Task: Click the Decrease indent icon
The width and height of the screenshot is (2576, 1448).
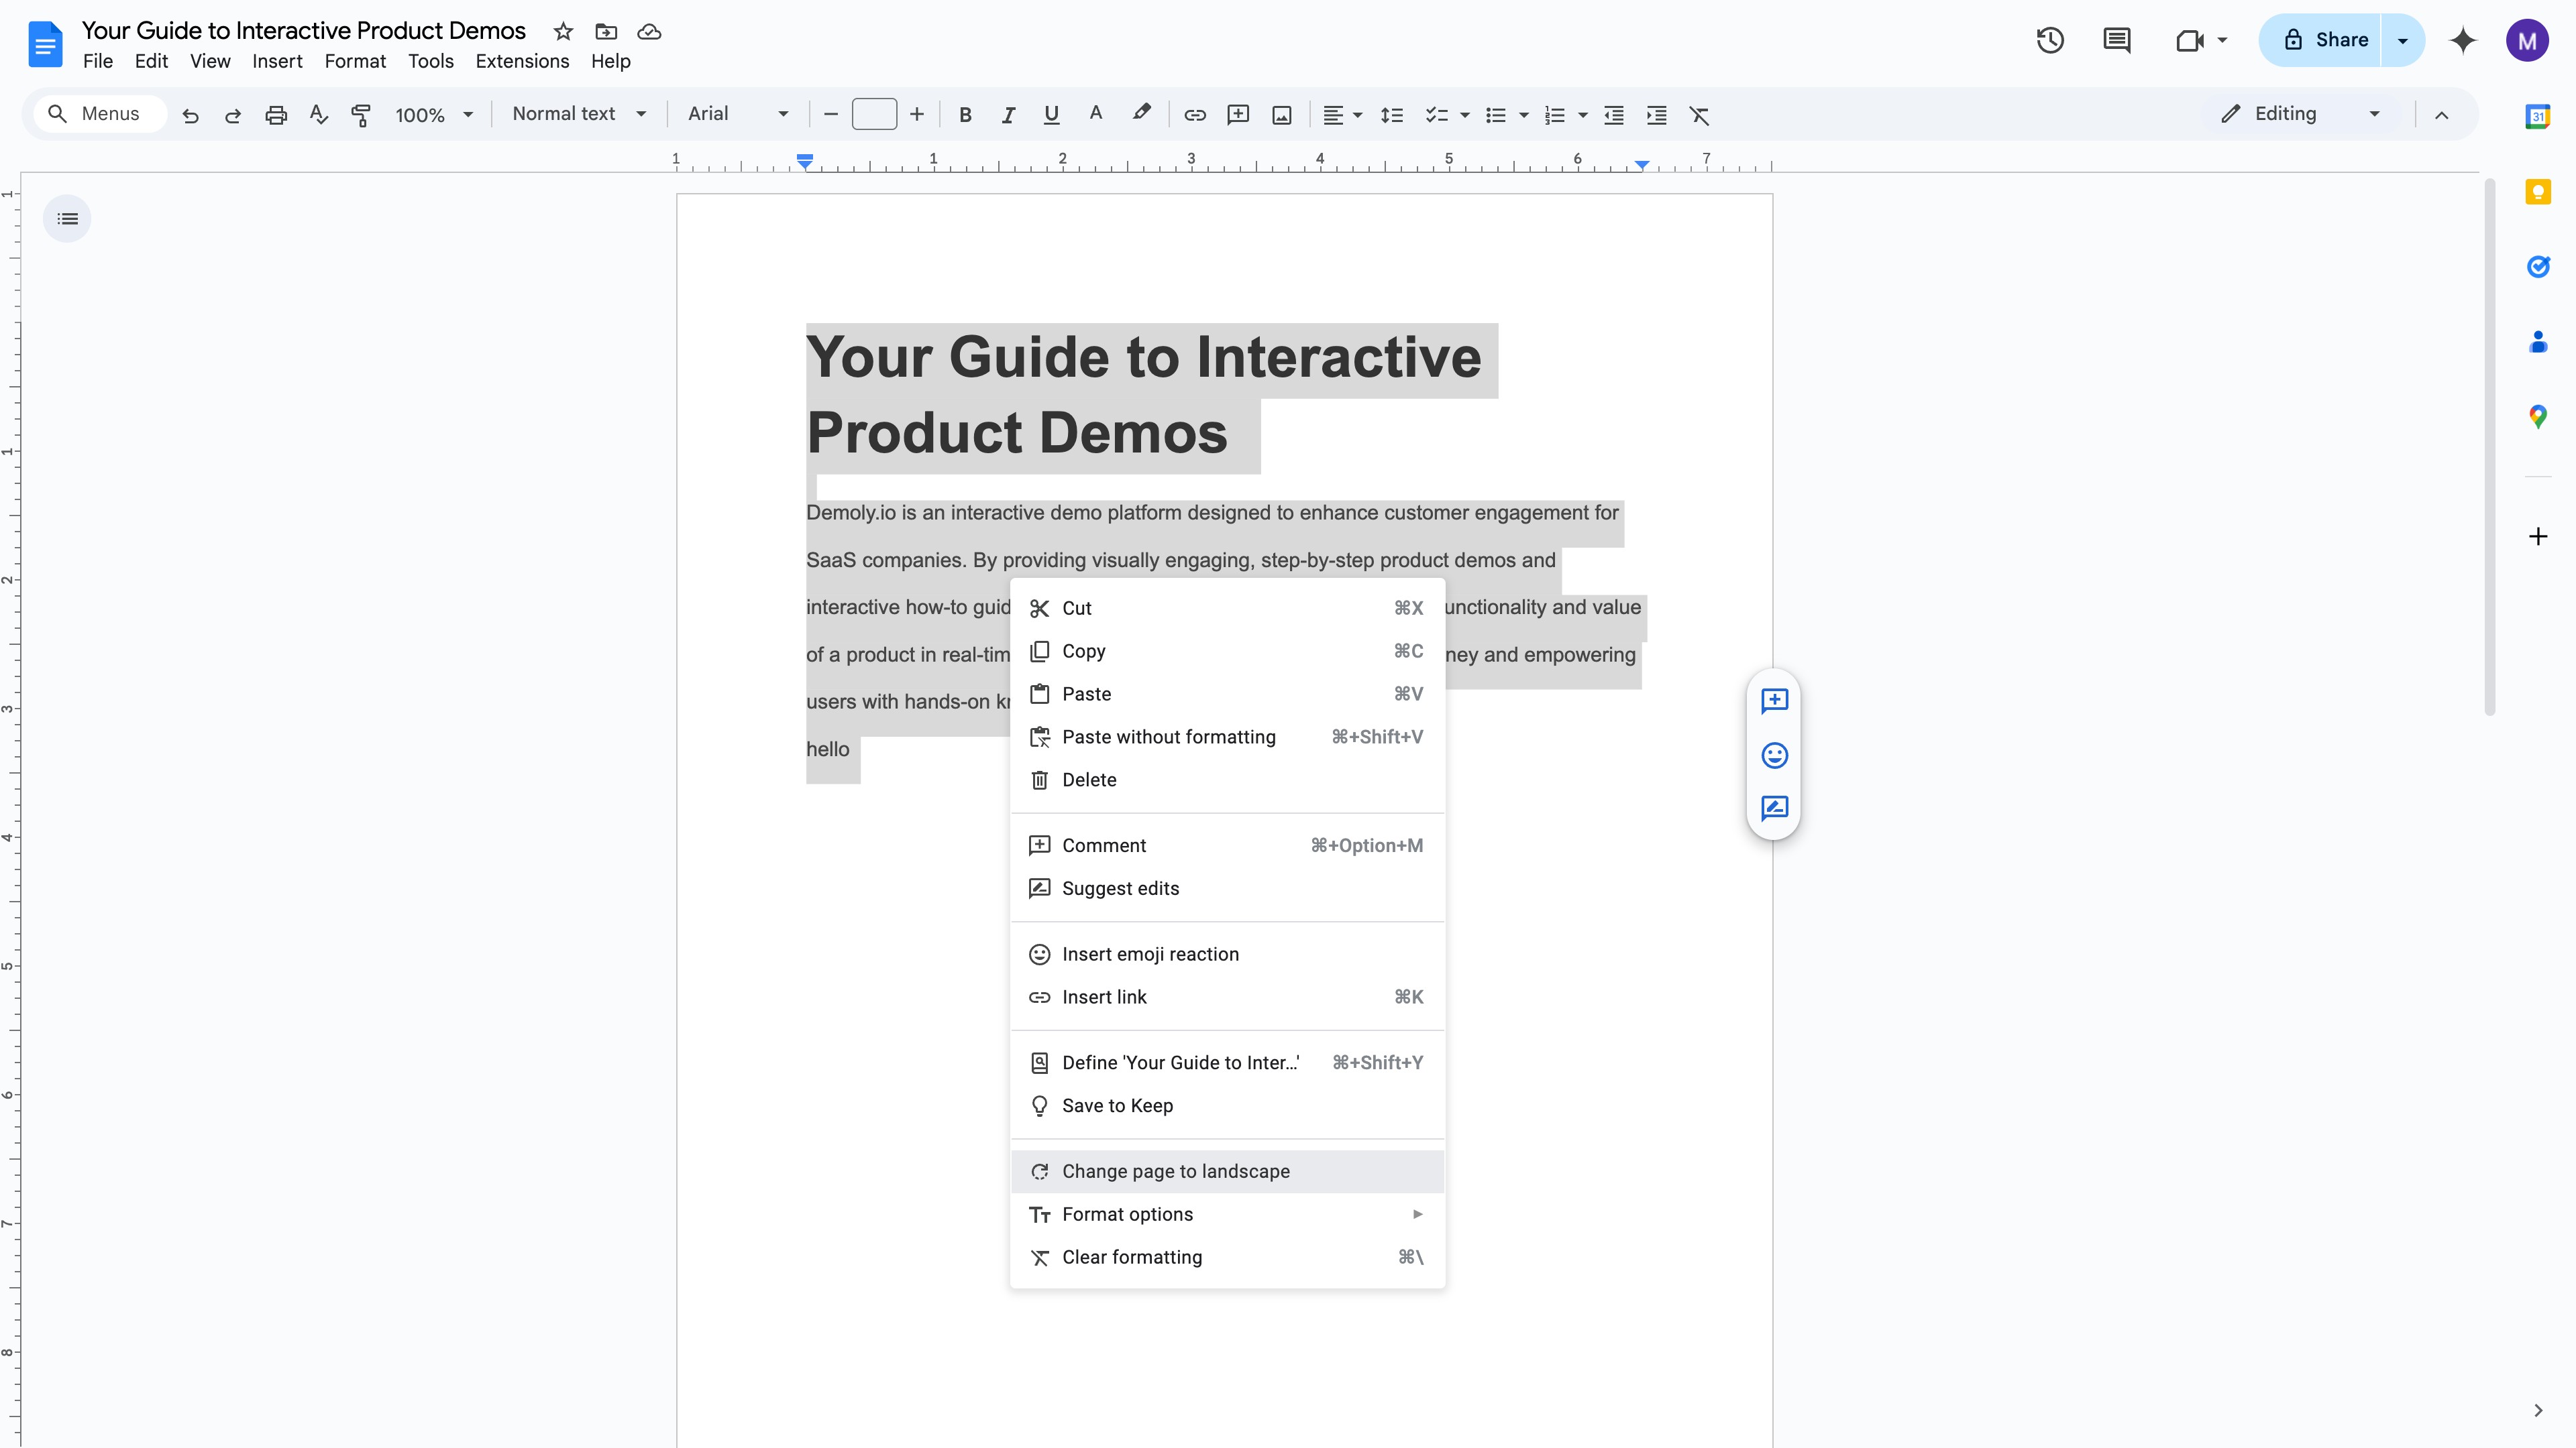Action: [x=1614, y=115]
